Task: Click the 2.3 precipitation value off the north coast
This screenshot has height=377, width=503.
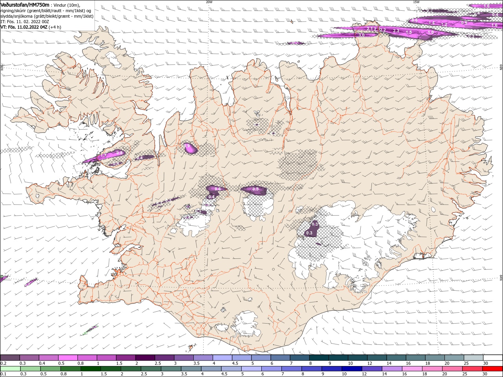Action: pos(396,31)
